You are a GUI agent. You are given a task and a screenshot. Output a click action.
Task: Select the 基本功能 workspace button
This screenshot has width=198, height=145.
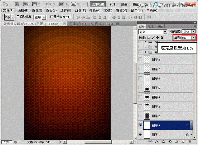[98, 4]
